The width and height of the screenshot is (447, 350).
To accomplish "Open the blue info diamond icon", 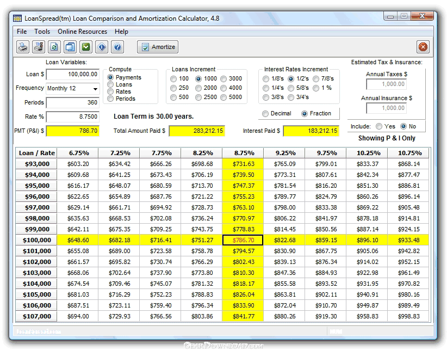I will pyautogui.click(x=102, y=47).
